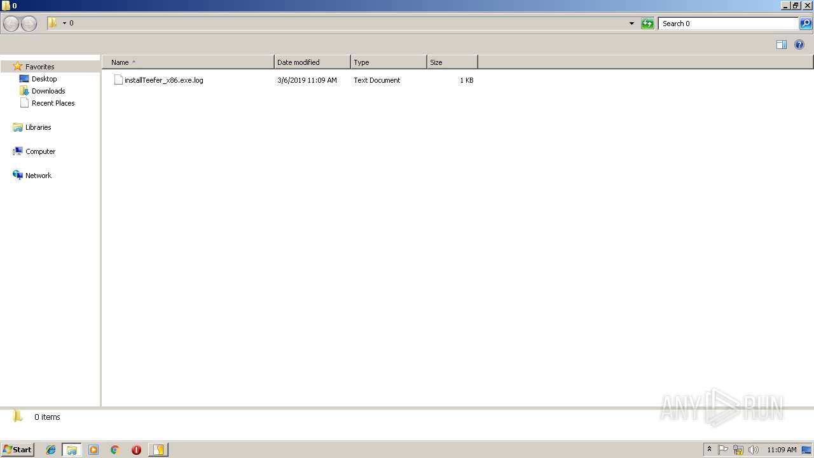Click the Windows Explorer taskbar button

[72, 450]
